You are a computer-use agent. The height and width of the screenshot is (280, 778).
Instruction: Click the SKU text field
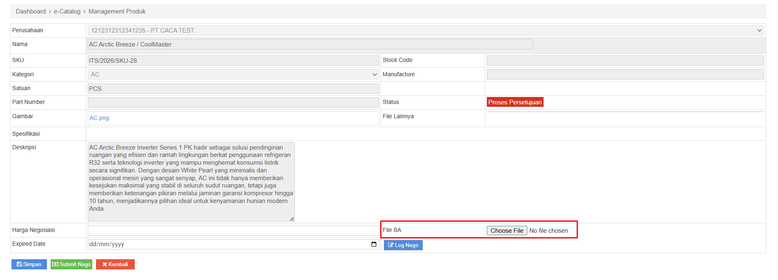233,61
